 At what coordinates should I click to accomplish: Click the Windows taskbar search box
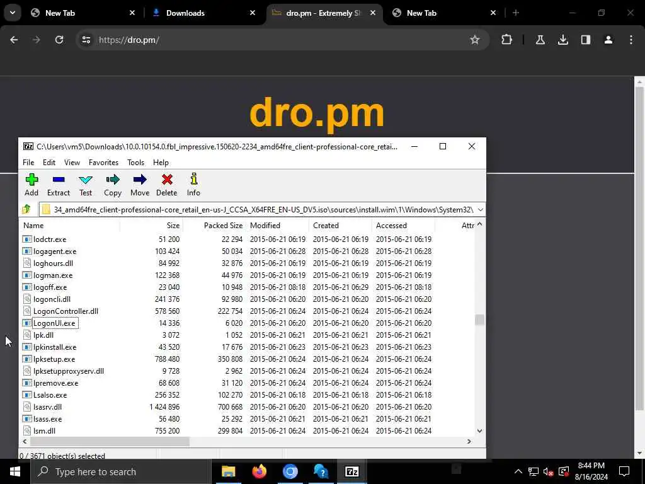coord(121,471)
